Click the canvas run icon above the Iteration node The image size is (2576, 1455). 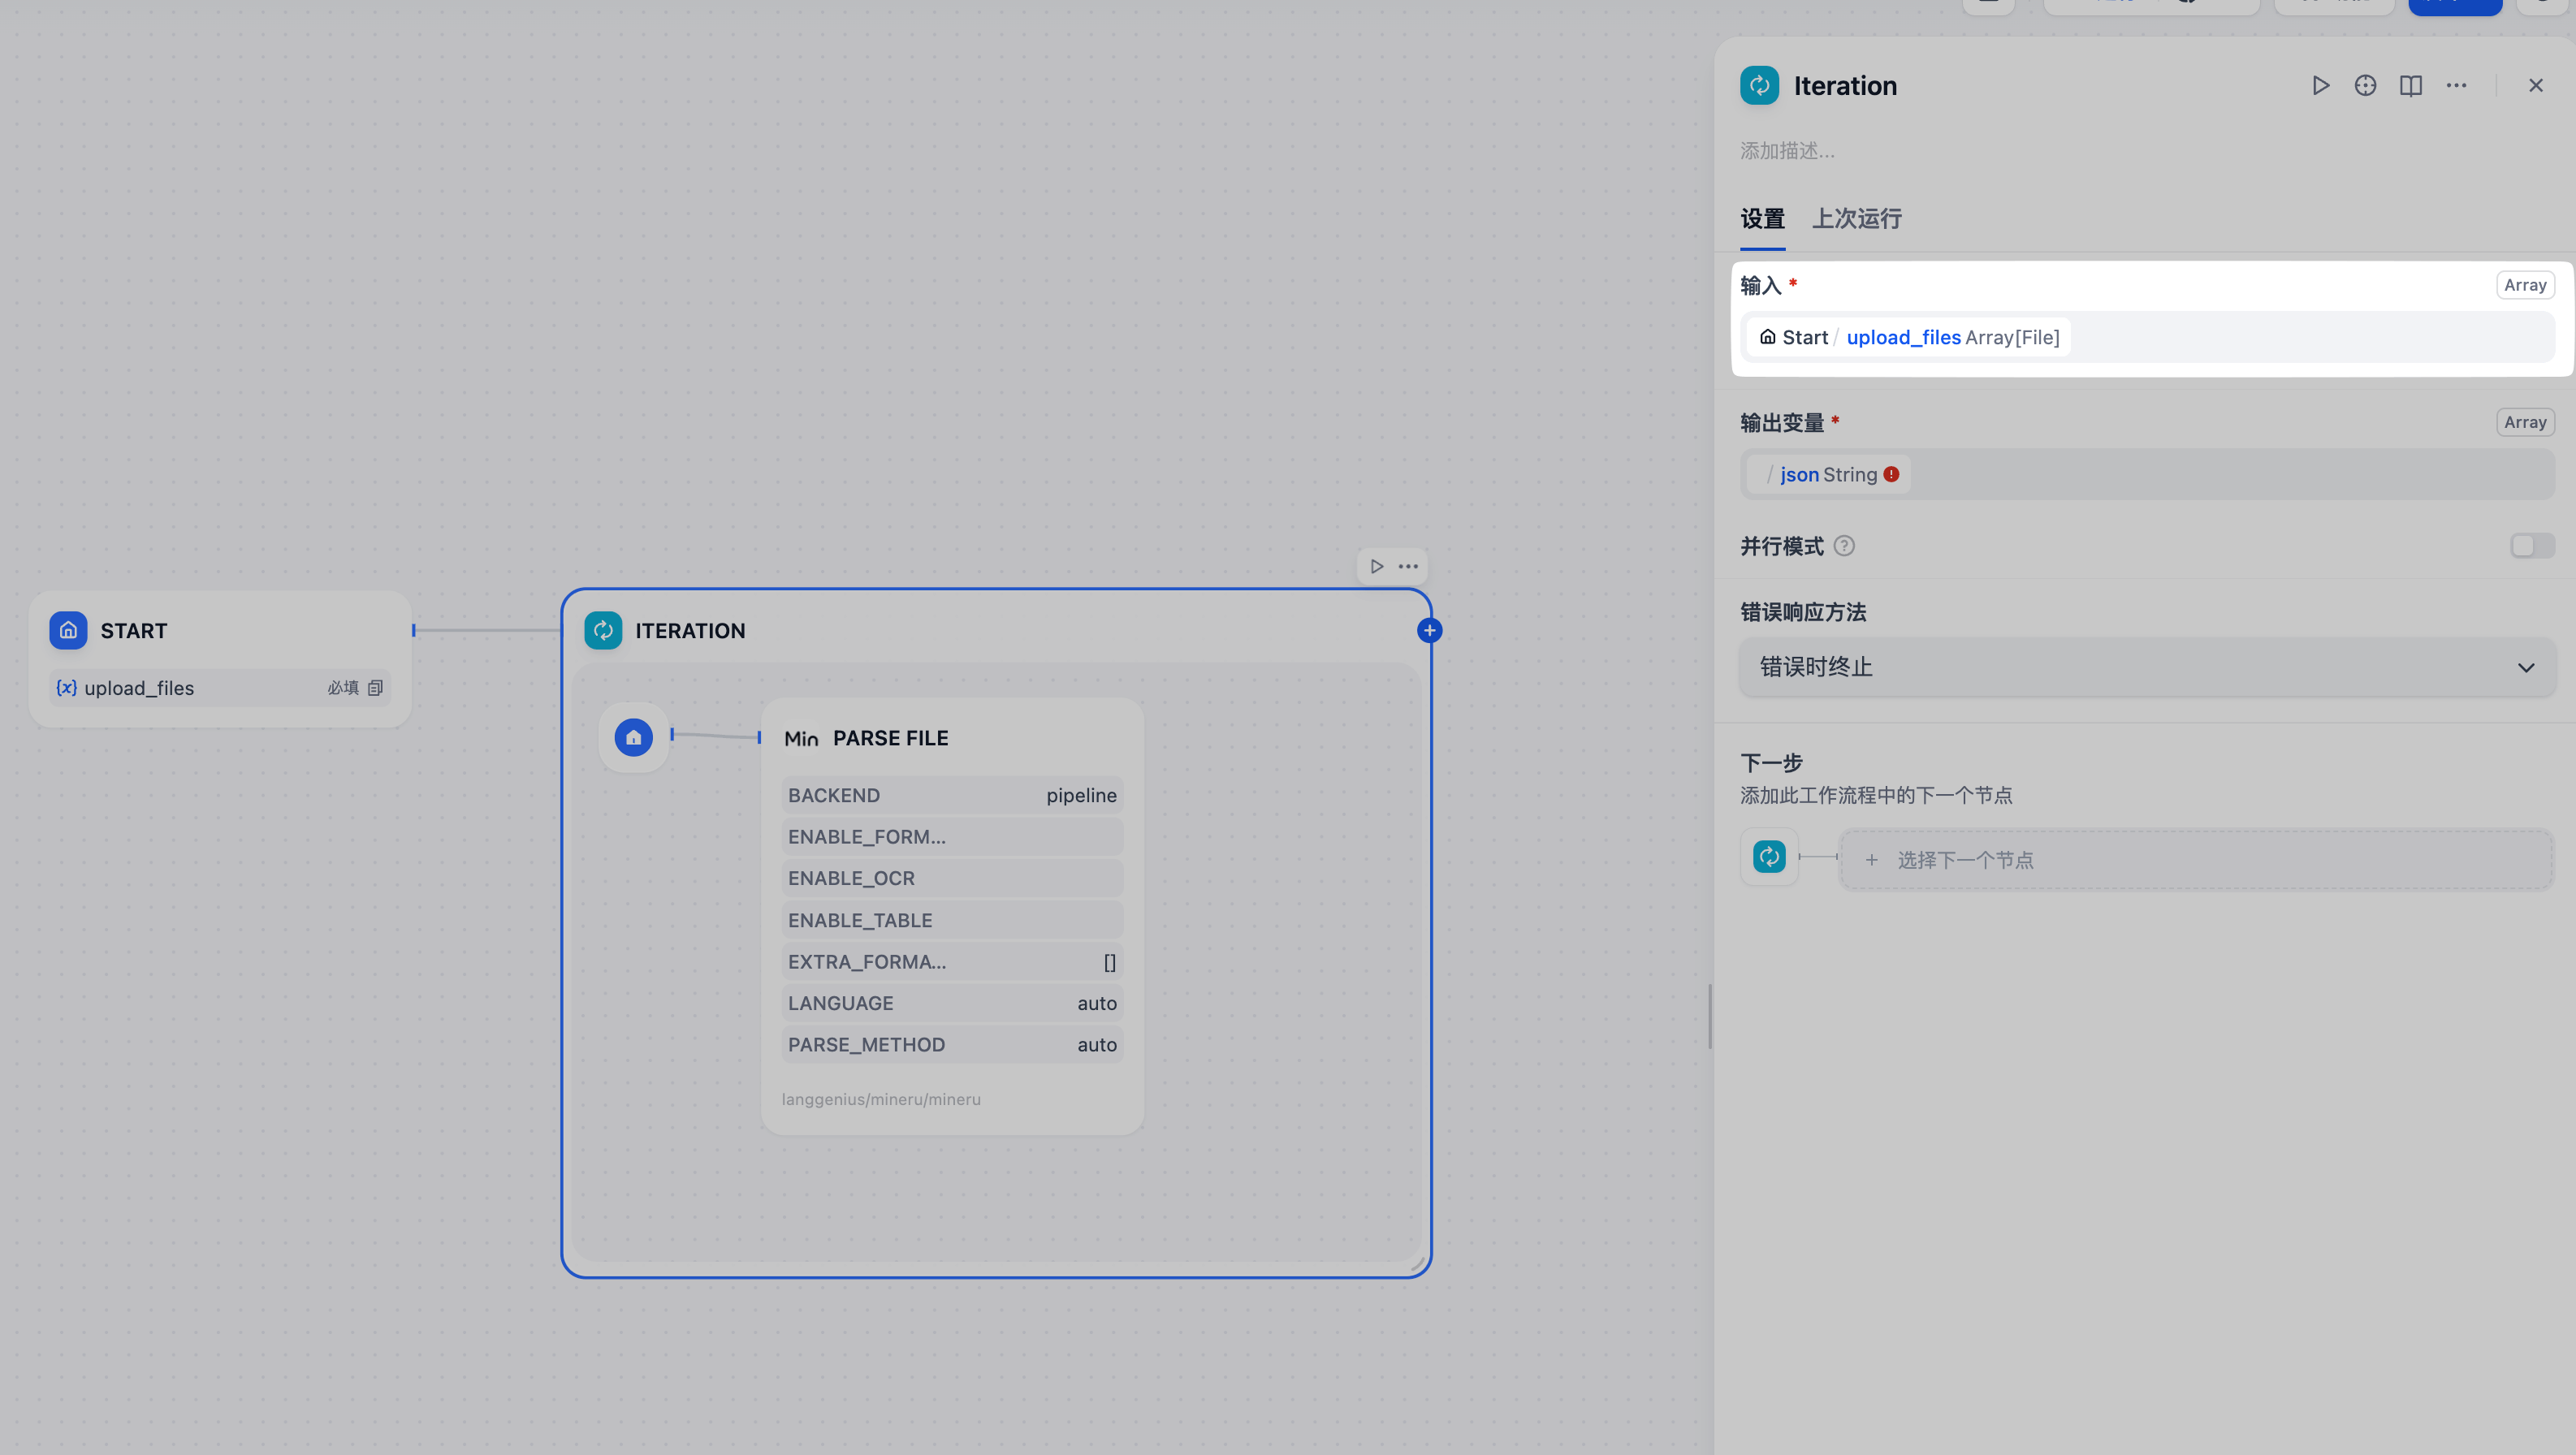1377,567
